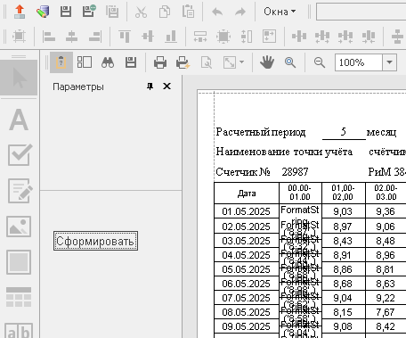Make objects the same size

pos(223,37)
